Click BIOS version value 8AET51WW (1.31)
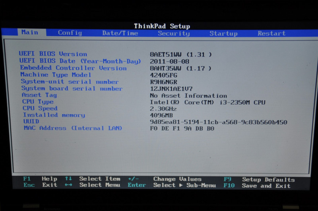 [181, 54]
